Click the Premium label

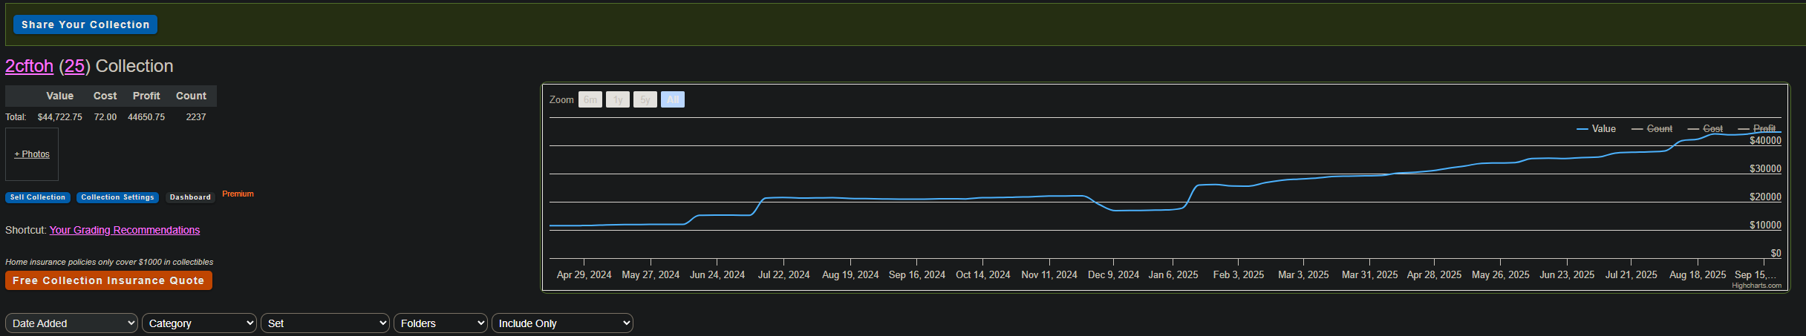tap(238, 194)
